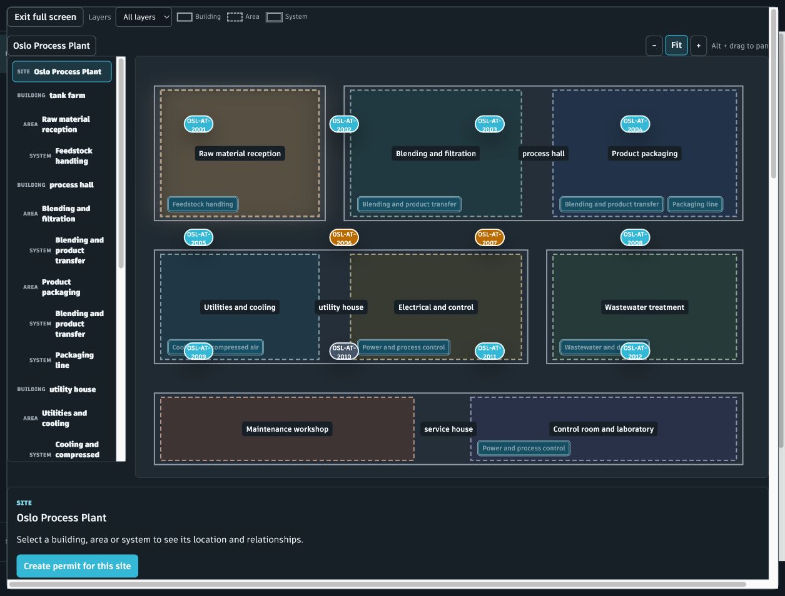The image size is (785, 596).
Task: Select Power and process control chip in utility house
Action: pyautogui.click(x=403, y=347)
